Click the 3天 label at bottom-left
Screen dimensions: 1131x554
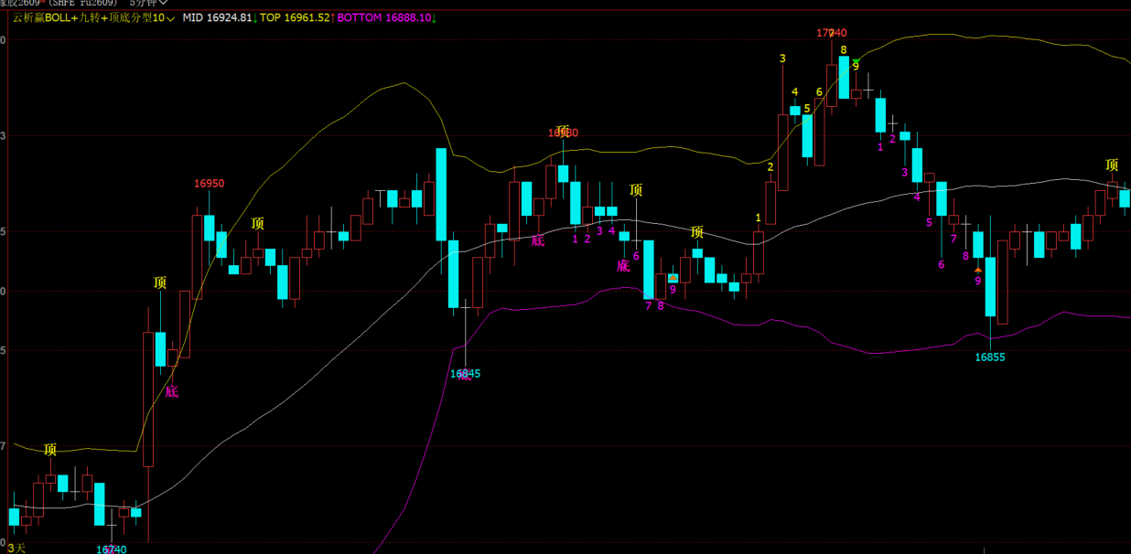(x=18, y=549)
